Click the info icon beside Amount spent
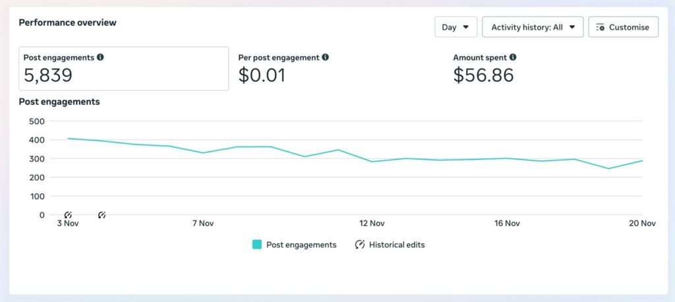 coord(513,57)
